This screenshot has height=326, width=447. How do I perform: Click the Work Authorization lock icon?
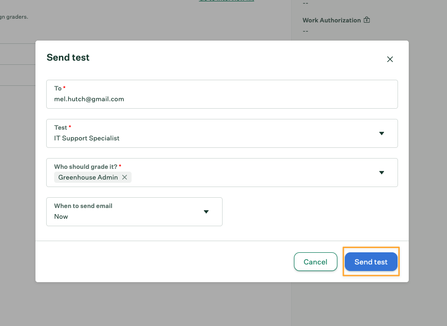point(367,20)
